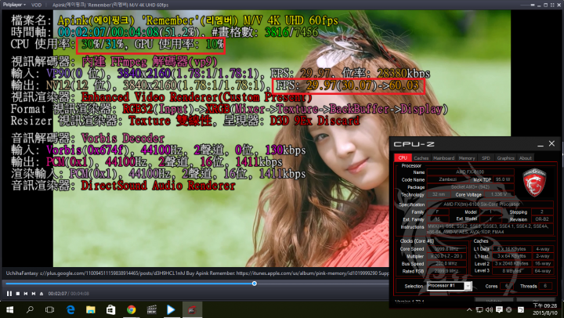Click the subtitle text line starting UchihaFantasy
Image resolution: width=564 pixels, height=318 pixels.
tap(197, 273)
